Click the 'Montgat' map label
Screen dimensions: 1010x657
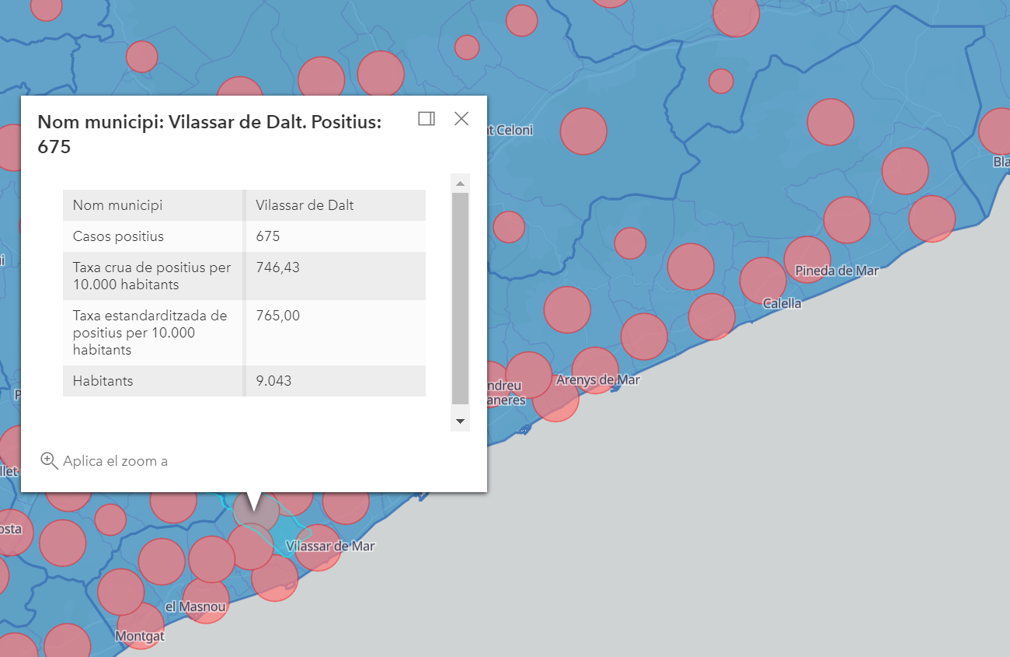[x=140, y=636]
